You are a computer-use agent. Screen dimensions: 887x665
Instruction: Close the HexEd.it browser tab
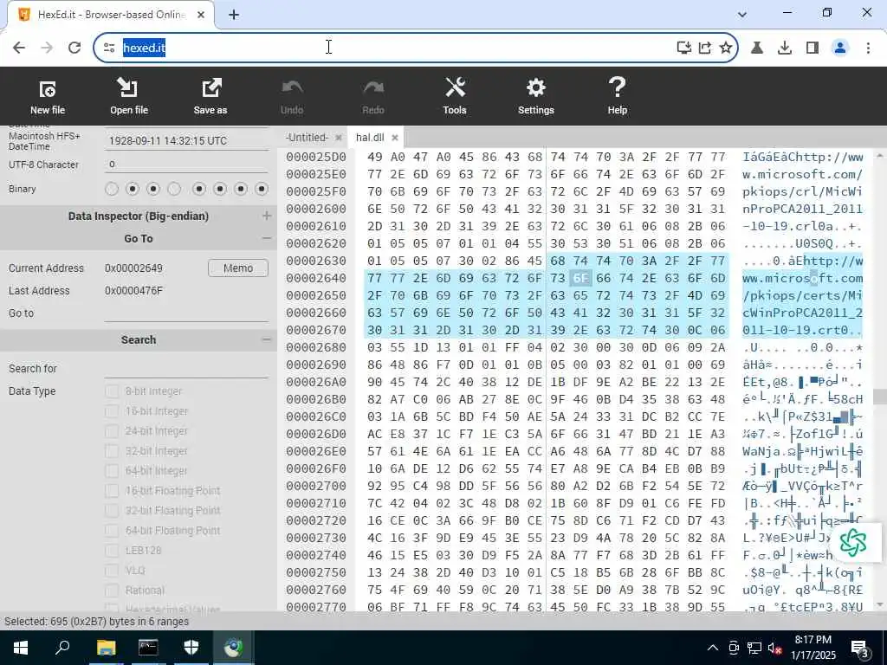pos(201,15)
